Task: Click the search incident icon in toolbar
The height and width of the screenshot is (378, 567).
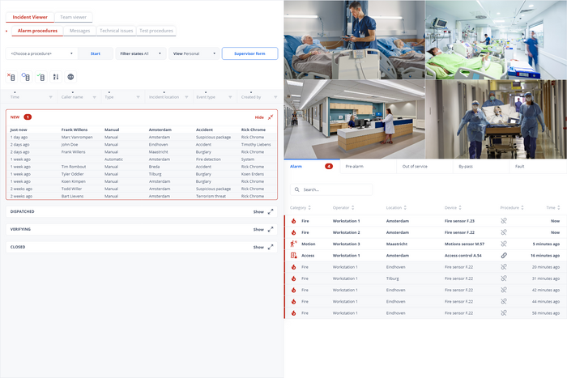Action: pyautogui.click(x=26, y=77)
